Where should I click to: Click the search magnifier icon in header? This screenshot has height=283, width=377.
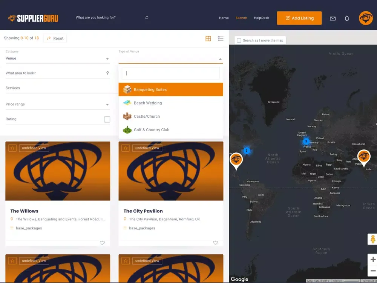coord(147,18)
